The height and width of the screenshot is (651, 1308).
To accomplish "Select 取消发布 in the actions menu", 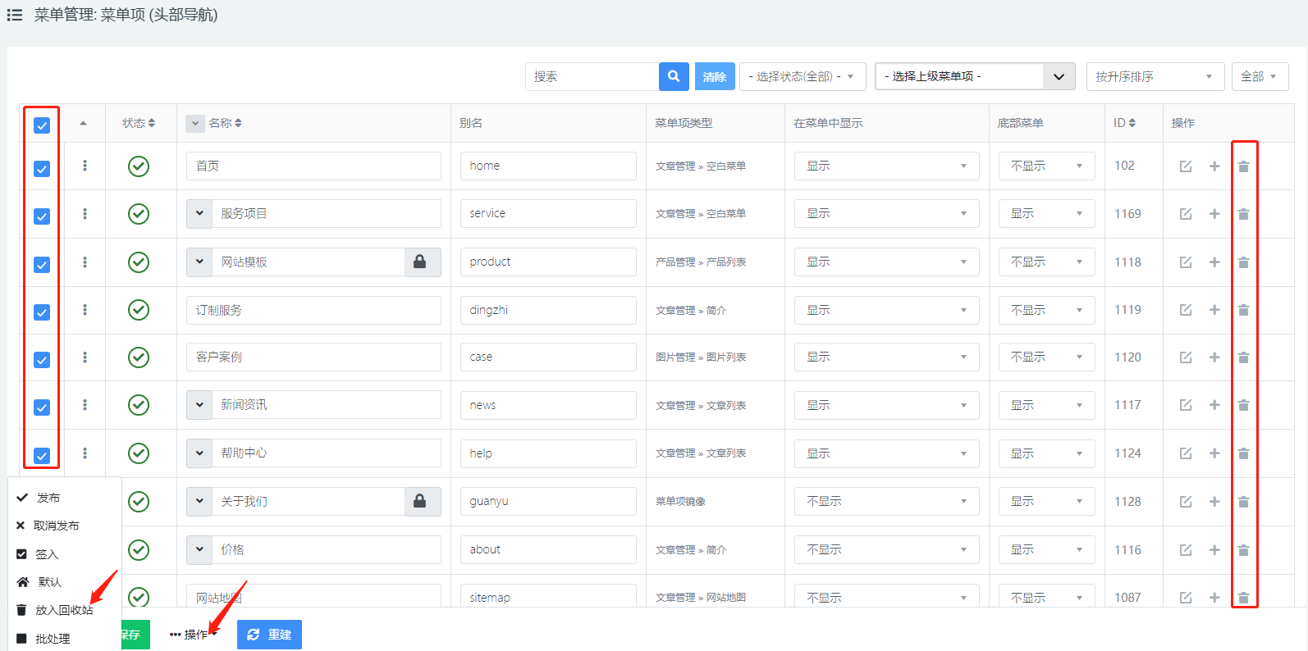I will point(56,526).
